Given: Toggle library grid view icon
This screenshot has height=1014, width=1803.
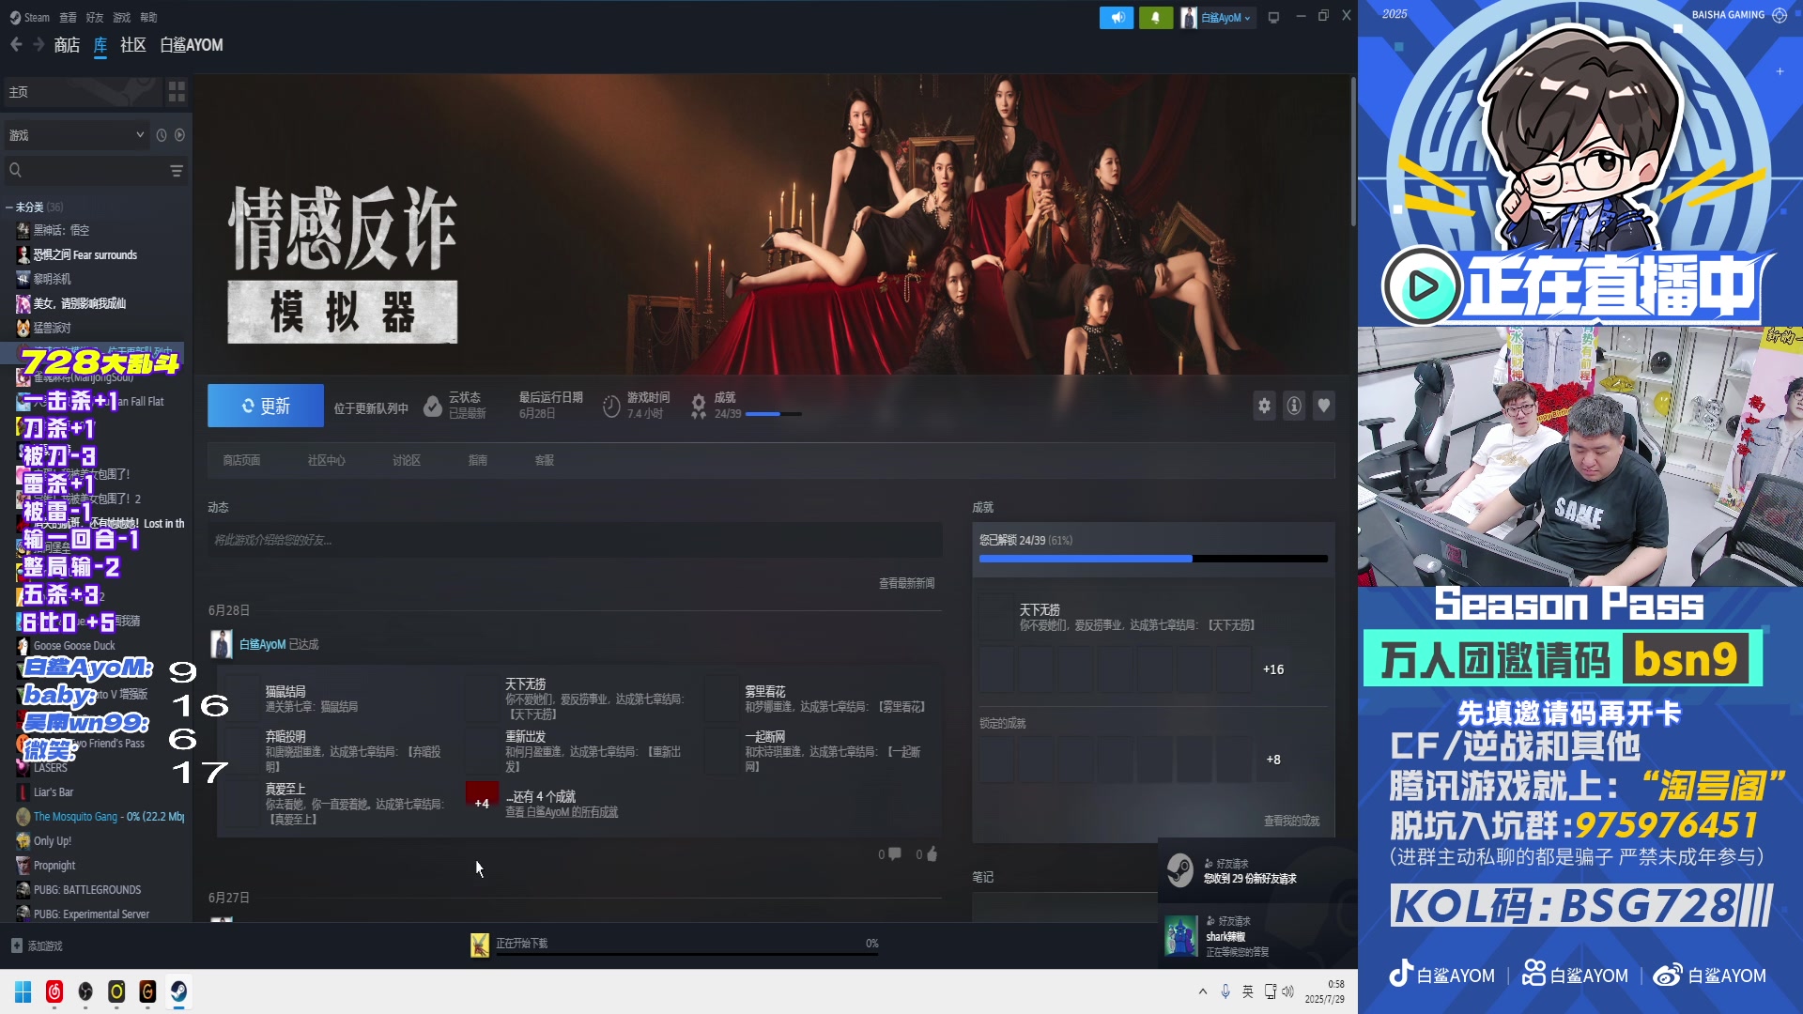Looking at the screenshot, I should (x=177, y=91).
